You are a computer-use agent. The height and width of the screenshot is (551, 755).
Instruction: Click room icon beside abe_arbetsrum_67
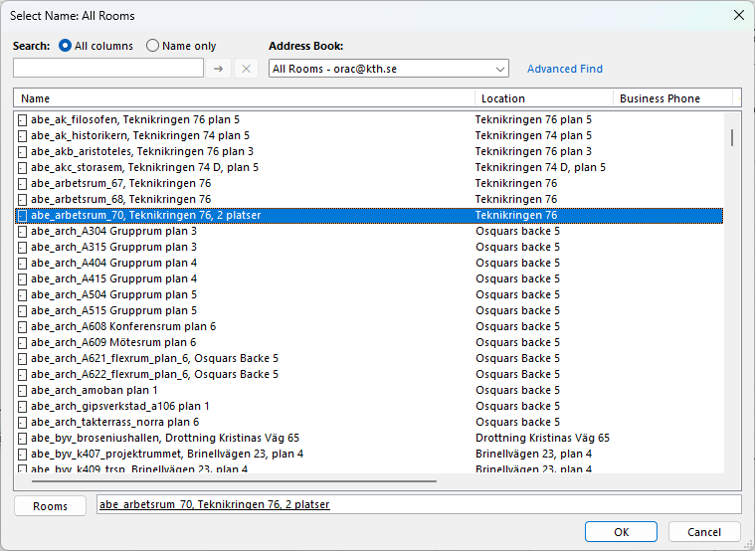pos(22,184)
